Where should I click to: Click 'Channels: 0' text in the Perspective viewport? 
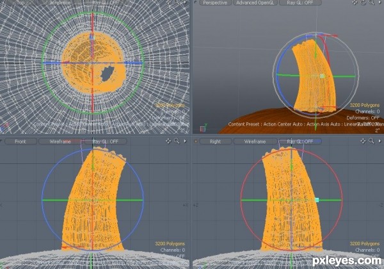(x=367, y=111)
